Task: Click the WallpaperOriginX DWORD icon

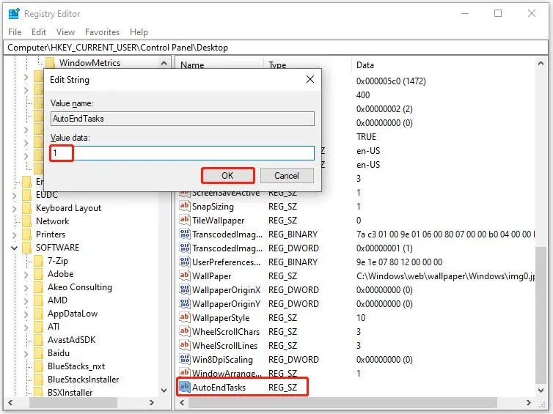Action: tap(184, 289)
